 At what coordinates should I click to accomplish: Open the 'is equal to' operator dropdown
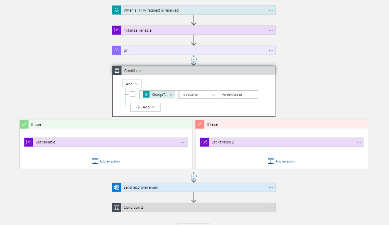(x=199, y=95)
